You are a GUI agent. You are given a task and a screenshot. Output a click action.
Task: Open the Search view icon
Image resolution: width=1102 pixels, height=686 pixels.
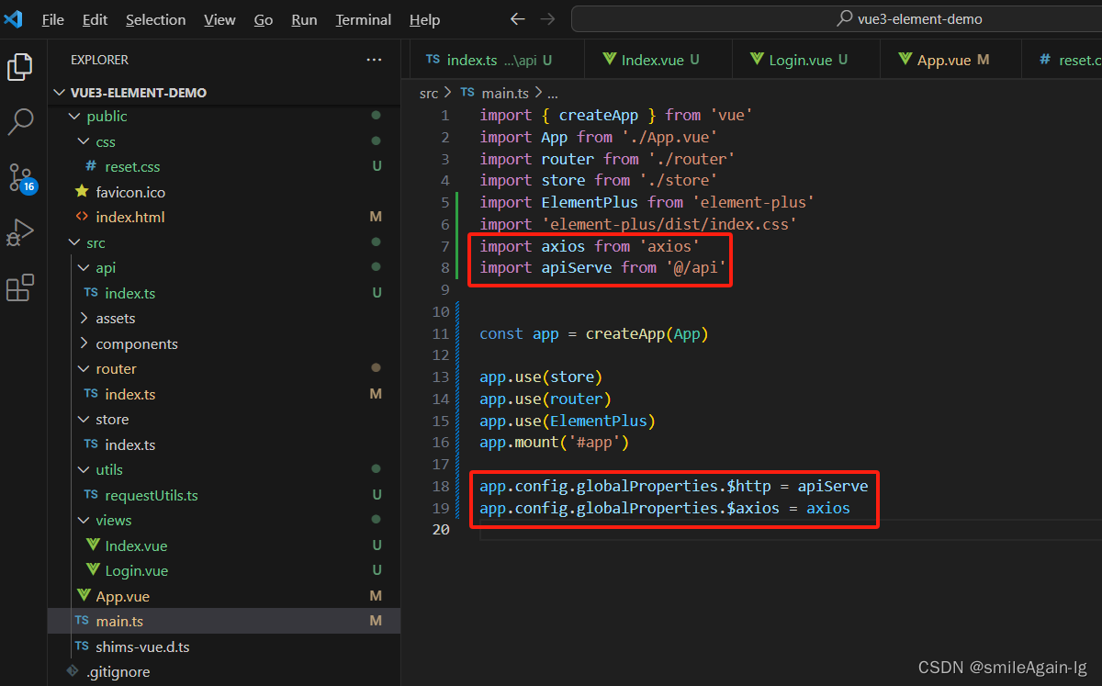click(x=20, y=120)
